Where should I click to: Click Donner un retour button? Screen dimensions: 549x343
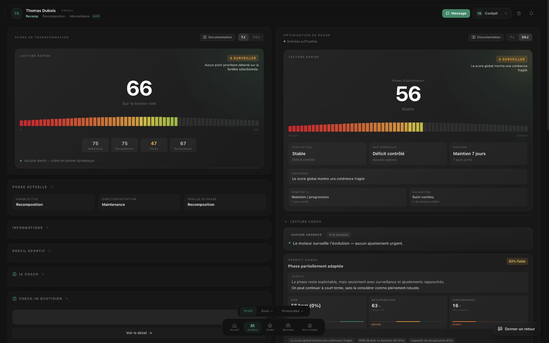click(516, 329)
